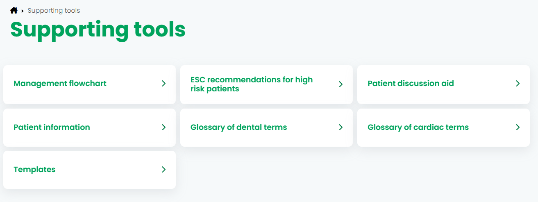538x202 pixels.
Task: Open the Templates link text
Action: [34, 170]
